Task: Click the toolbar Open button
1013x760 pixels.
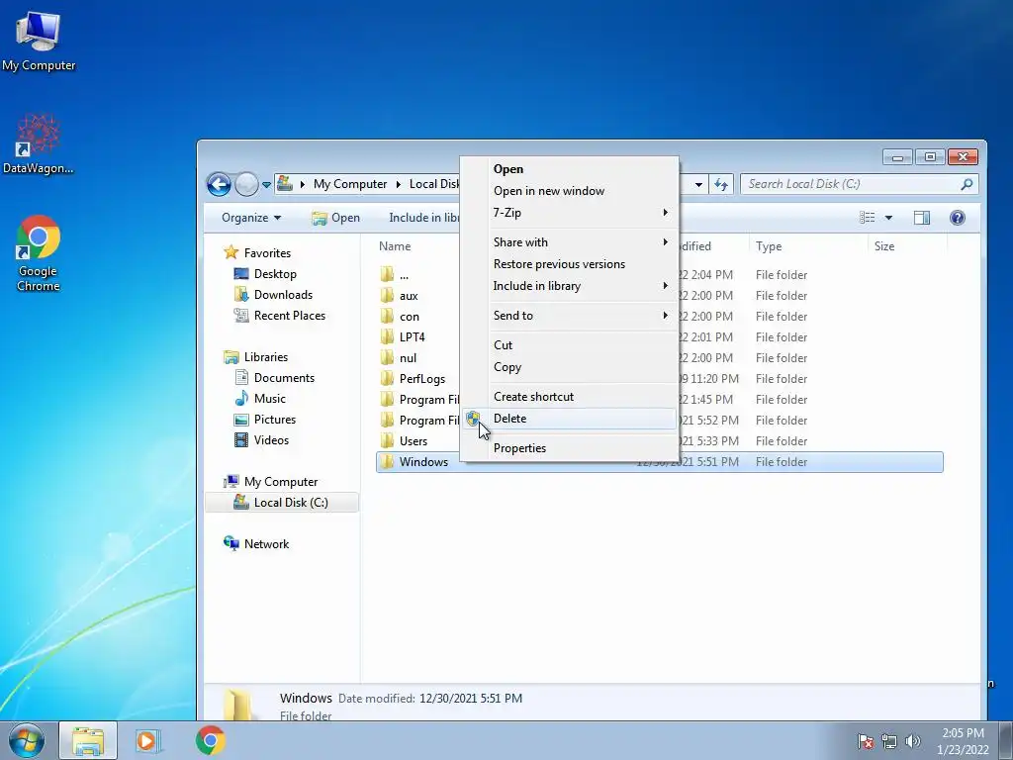Action: pos(336,218)
